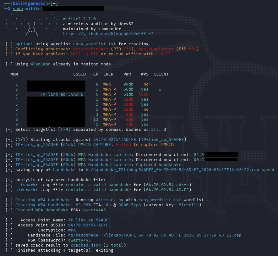The height and width of the screenshot is (256, 278).
Task: Click the Access Point Name value
Action: click(x=89, y=220)
